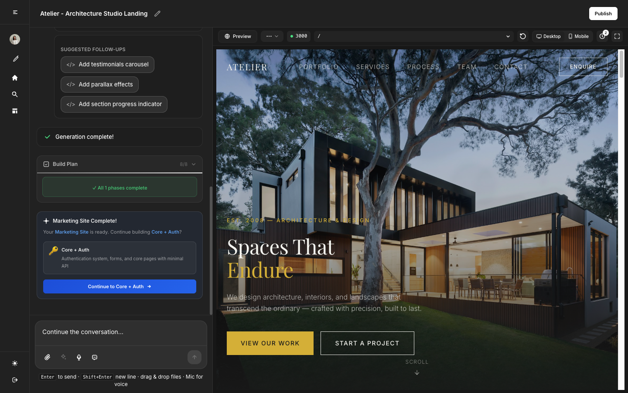
Task: Open the projects grid icon in the sidebar
Action: 15,111
